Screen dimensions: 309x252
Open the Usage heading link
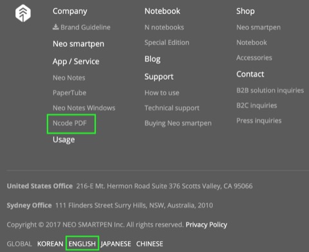pyautogui.click(x=64, y=139)
